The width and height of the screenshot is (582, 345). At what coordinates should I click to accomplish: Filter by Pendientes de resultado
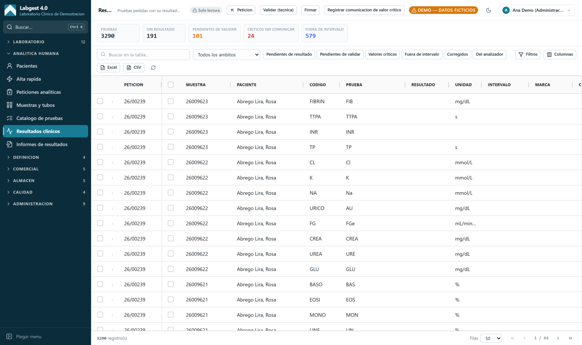click(x=289, y=54)
